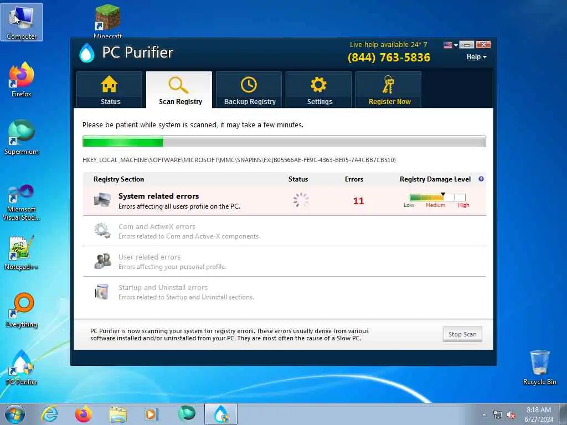Select the User related errors row
The width and height of the screenshot is (567, 425).
coord(284,261)
